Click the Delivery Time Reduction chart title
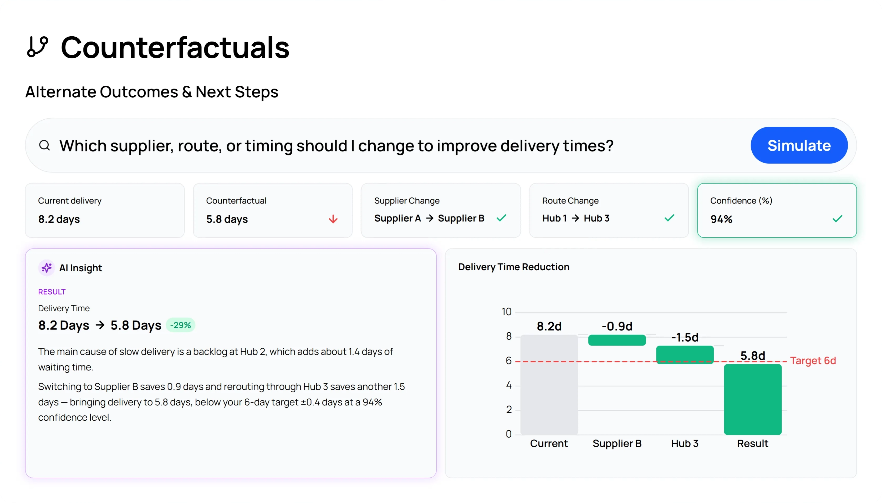The height and width of the screenshot is (503, 882). pos(513,267)
